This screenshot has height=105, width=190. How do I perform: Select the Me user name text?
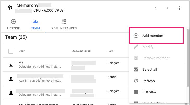point(21,63)
